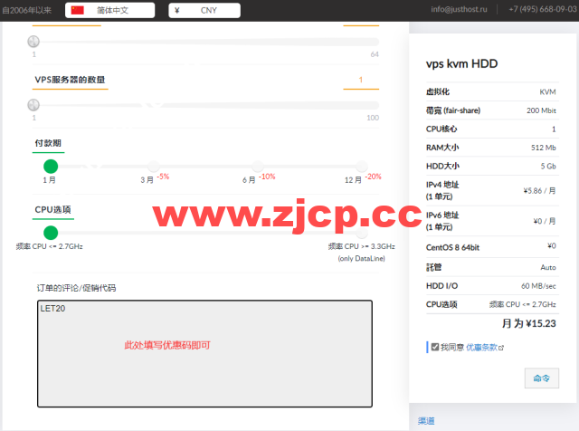Click the 订单的评论/促销代码 label

pos(76,288)
